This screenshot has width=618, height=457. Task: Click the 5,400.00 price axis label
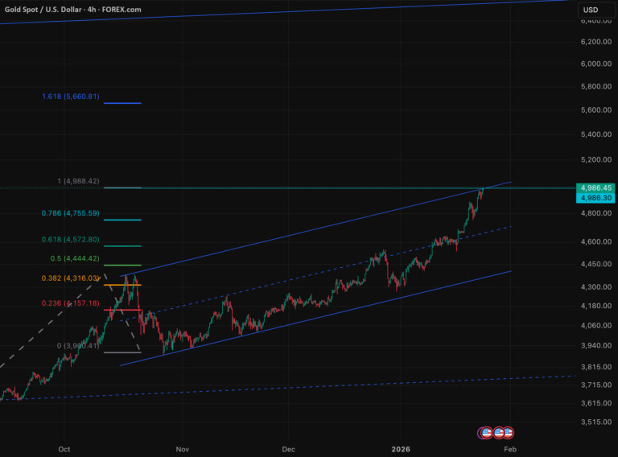pos(596,134)
